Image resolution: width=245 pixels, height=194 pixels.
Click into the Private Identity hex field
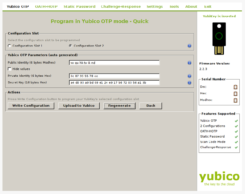click(x=114, y=76)
